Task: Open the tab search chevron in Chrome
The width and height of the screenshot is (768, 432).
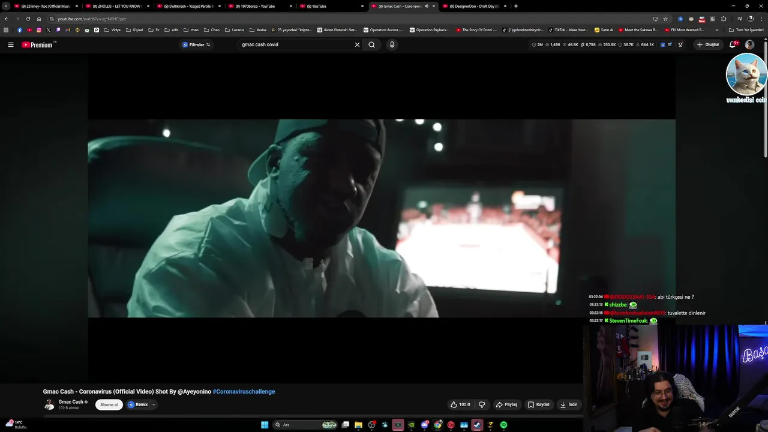Action: [6, 6]
